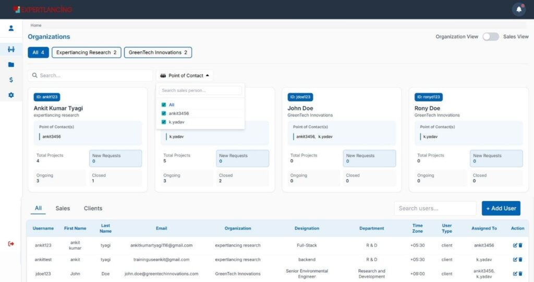Switch to the Sales users tab
The height and width of the screenshot is (282, 534).
tap(63, 208)
